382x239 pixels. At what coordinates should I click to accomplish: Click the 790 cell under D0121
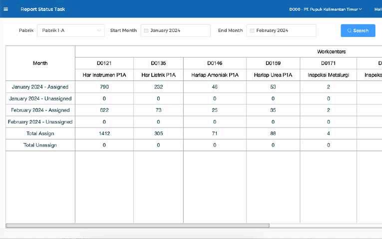(104, 87)
